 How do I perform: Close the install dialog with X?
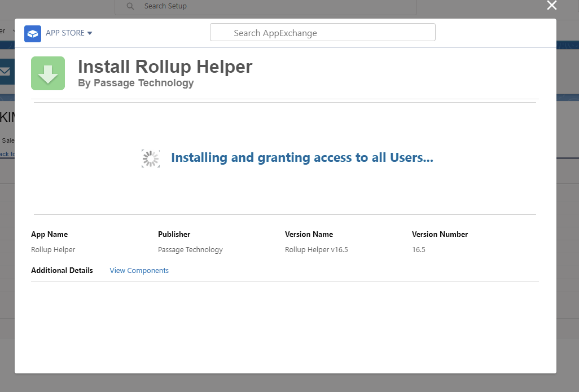pyautogui.click(x=552, y=5)
